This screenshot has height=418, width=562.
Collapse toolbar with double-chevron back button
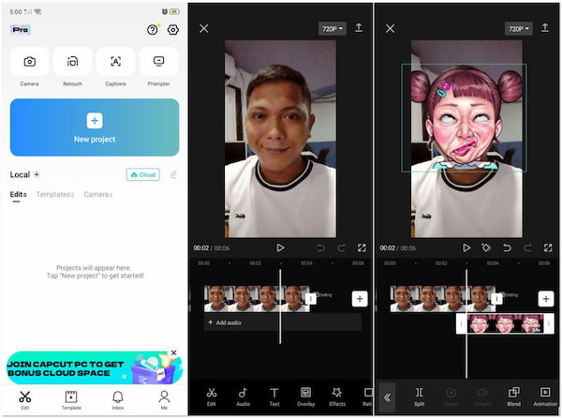[x=387, y=396]
